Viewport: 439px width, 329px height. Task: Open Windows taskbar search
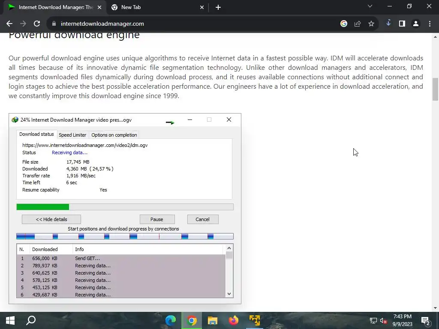(31, 320)
